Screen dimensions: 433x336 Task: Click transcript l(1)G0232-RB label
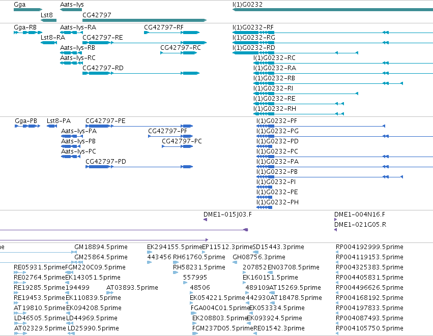[x=274, y=78]
